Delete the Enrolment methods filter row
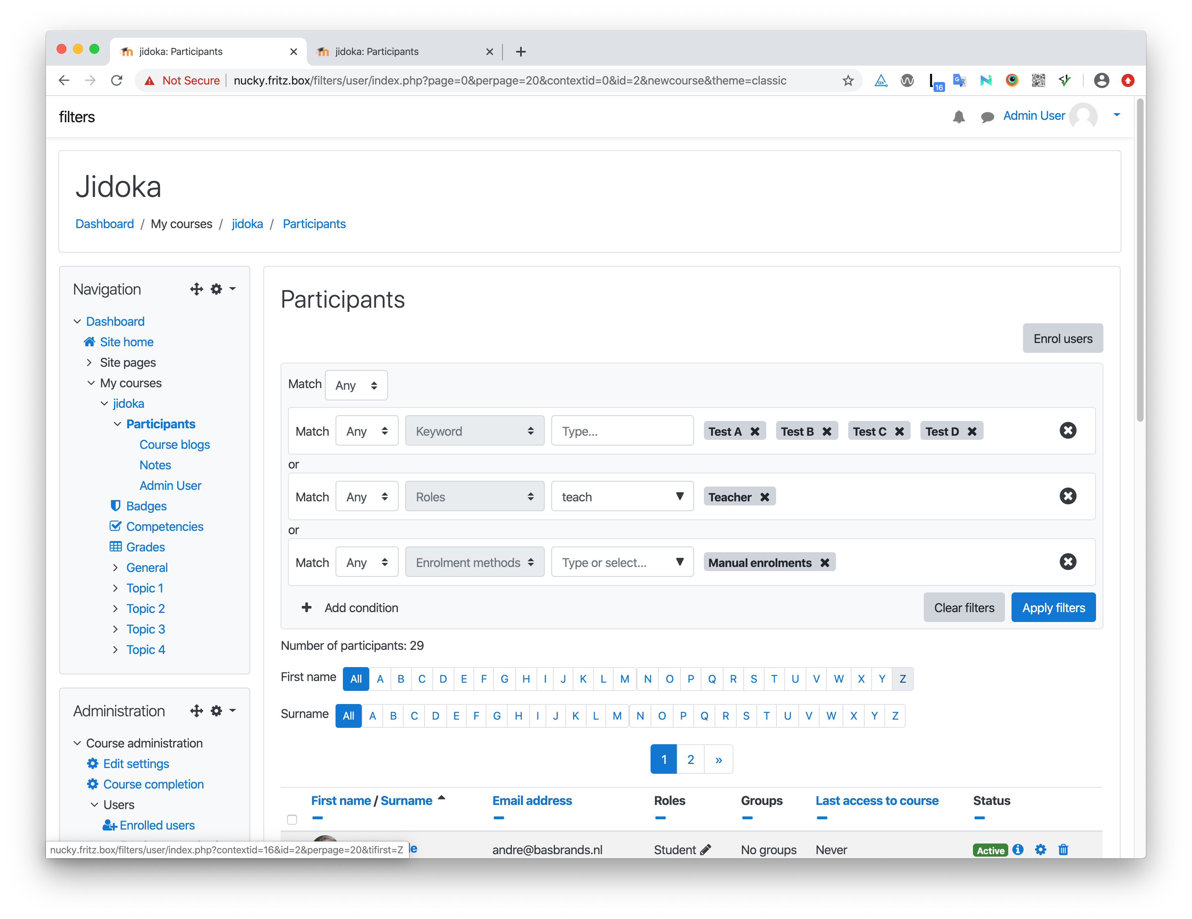Viewport: 1192px width, 919px height. pyautogui.click(x=1068, y=561)
